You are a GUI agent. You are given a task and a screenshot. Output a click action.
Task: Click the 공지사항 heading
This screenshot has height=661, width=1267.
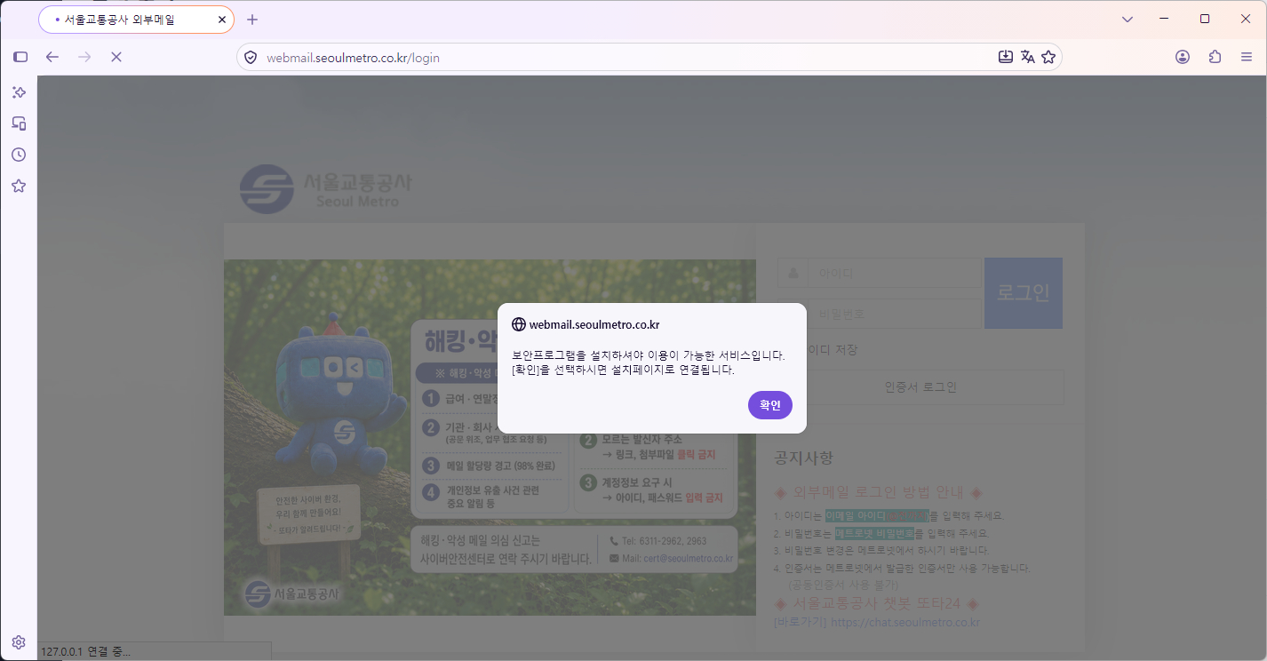804,458
